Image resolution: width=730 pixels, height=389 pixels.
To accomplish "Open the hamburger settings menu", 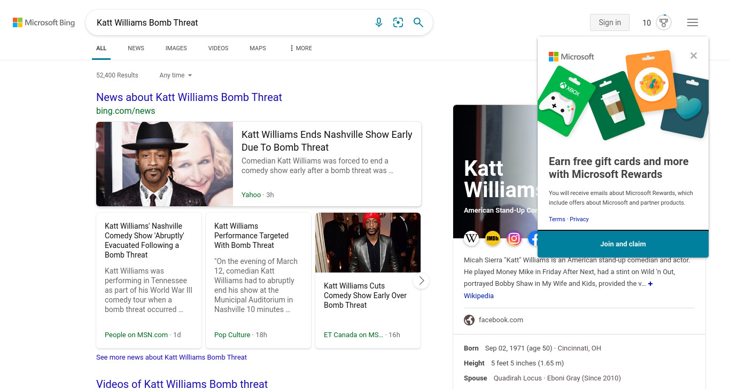I will 693,22.
